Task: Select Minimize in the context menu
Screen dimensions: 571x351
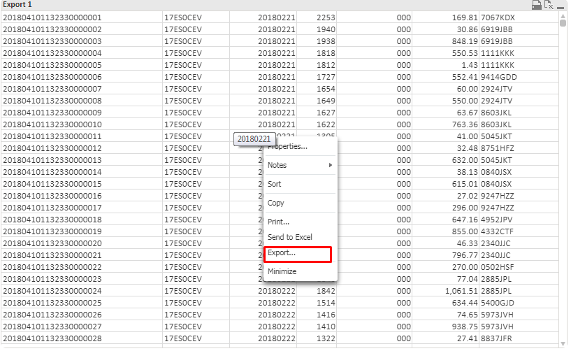Action: (282, 271)
